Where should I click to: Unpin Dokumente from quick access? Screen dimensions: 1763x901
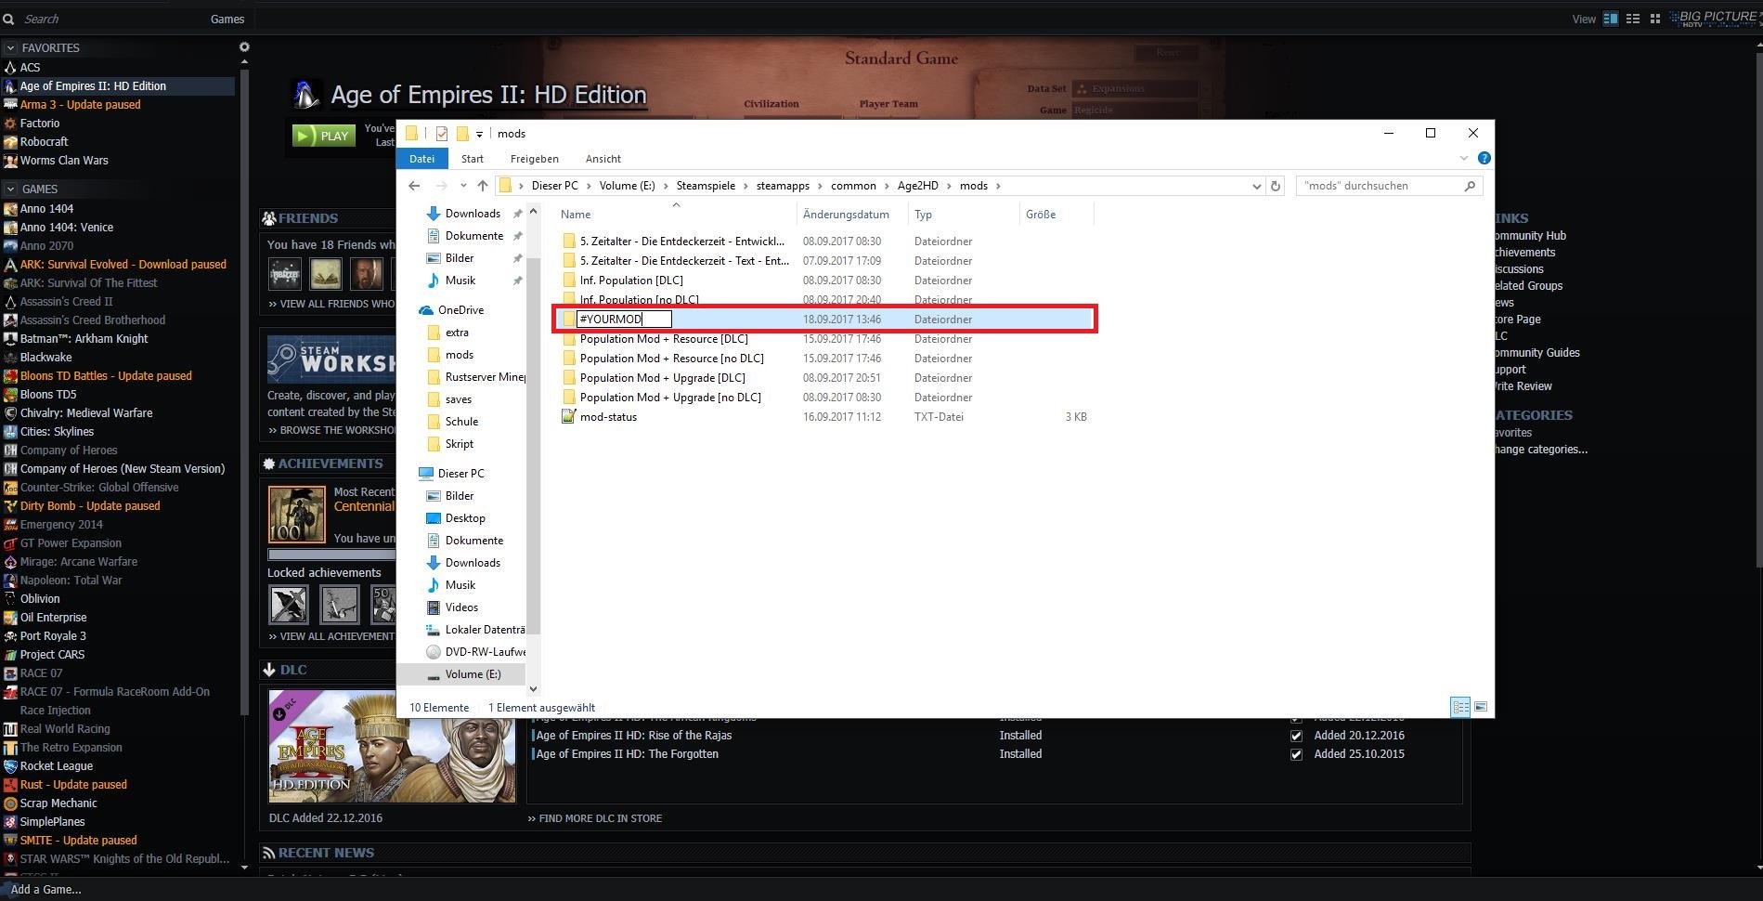point(518,236)
